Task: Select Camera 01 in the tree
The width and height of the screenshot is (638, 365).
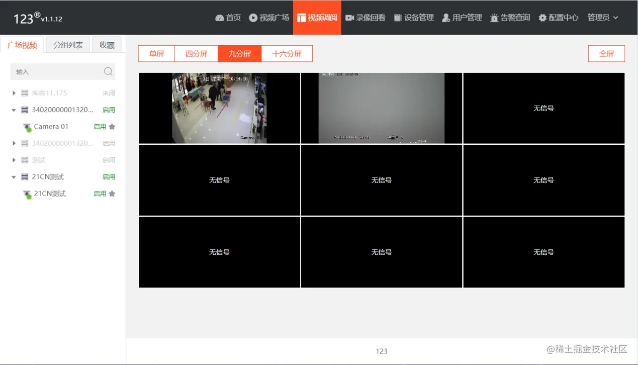Action: tap(51, 126)
